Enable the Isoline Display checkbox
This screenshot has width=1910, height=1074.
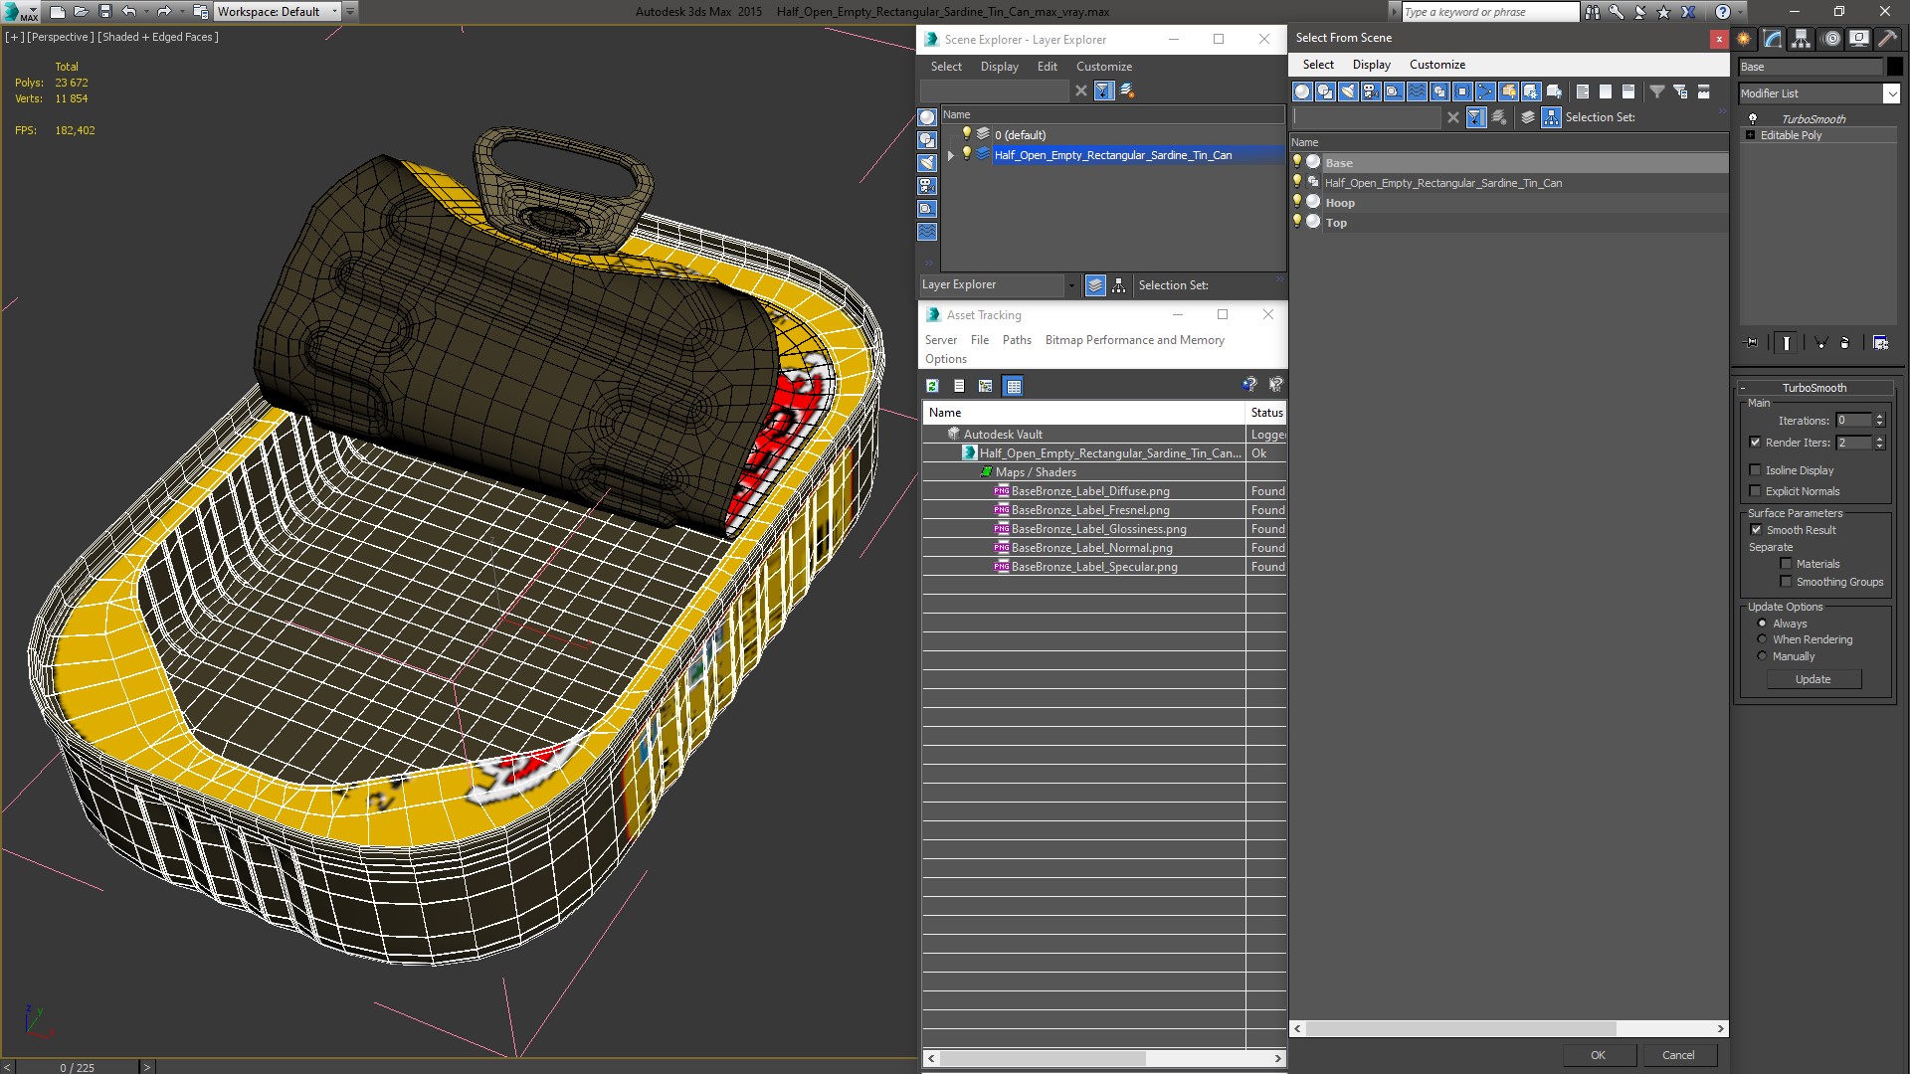click(1755, 470)
